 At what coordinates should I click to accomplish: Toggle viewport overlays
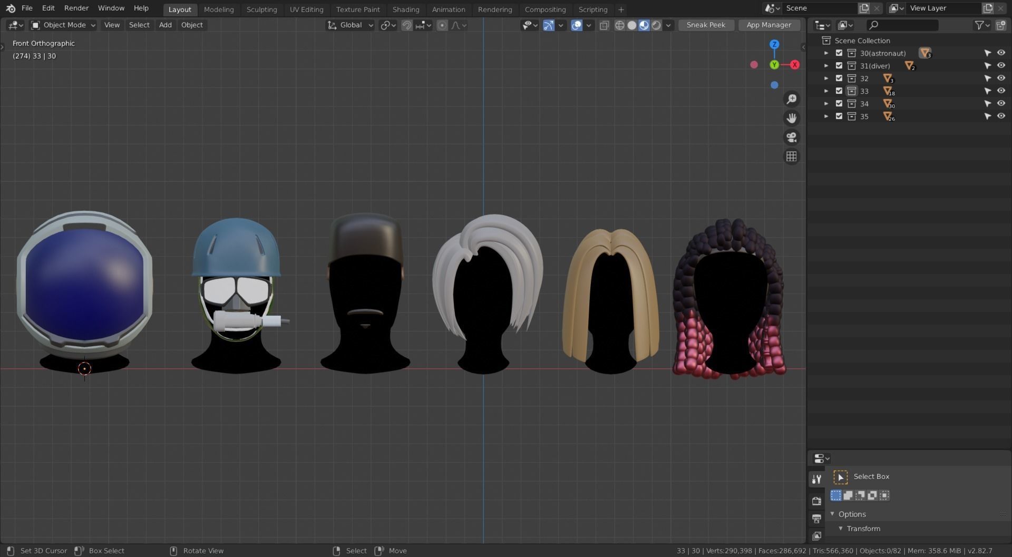coord(577,25)
